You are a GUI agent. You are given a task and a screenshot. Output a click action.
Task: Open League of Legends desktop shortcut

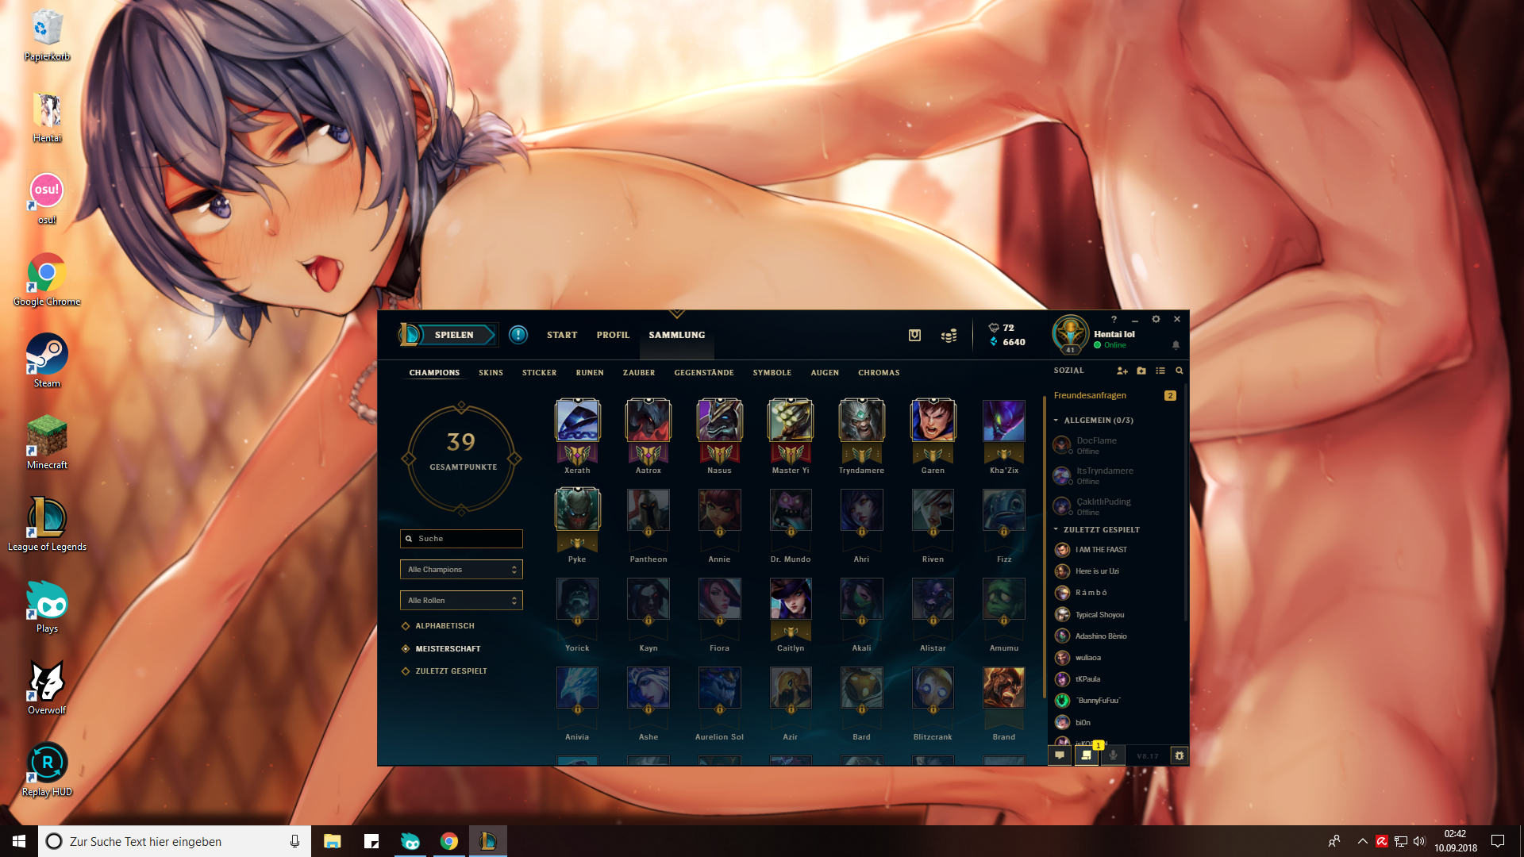click(x=47, y=524)
